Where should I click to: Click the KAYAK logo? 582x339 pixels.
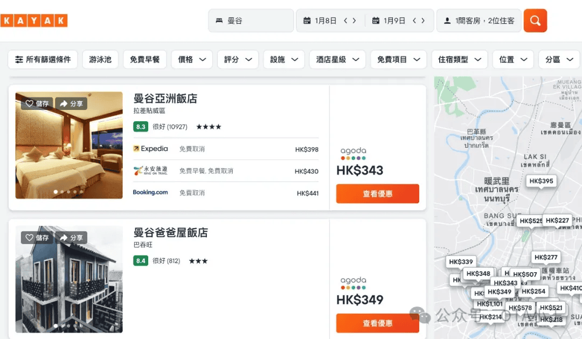[34, 20]
